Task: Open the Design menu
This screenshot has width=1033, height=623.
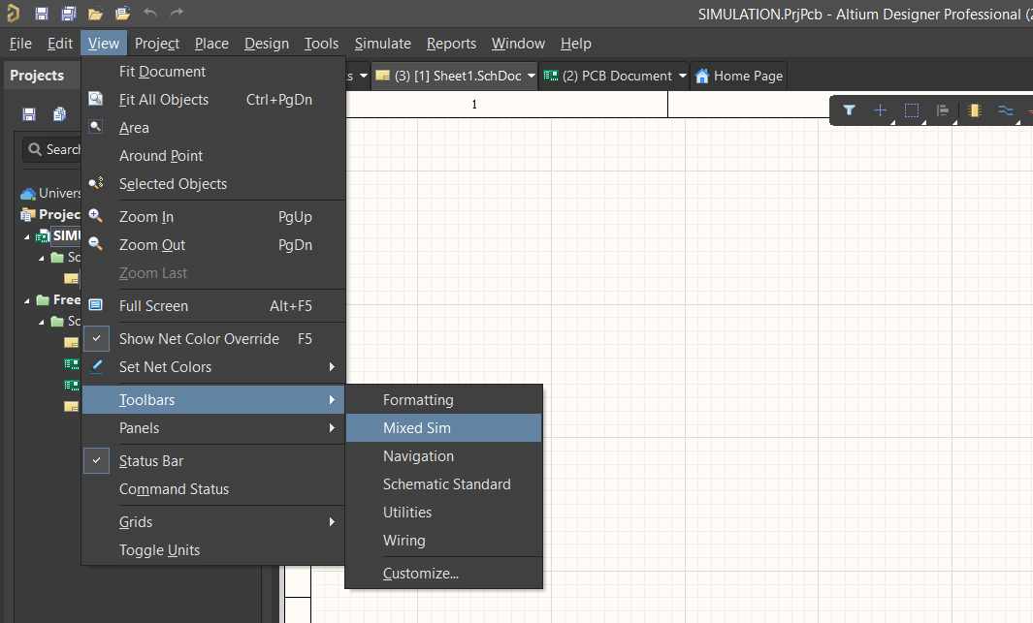Action: pyautogui.click(x=267, y=44)
